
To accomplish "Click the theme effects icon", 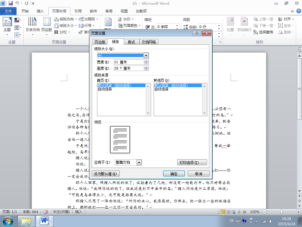I will pos(17,35).
